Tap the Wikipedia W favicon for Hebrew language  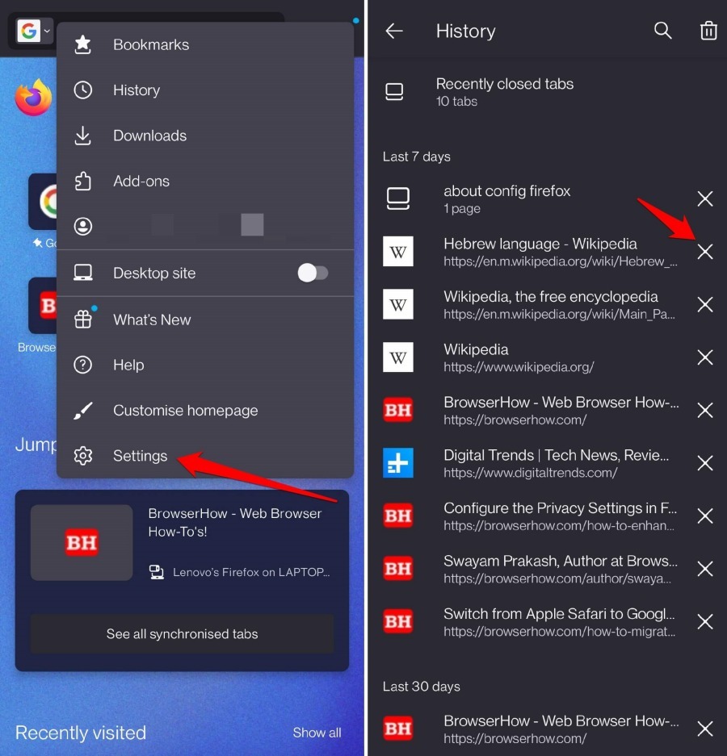(x=398, y=252)
